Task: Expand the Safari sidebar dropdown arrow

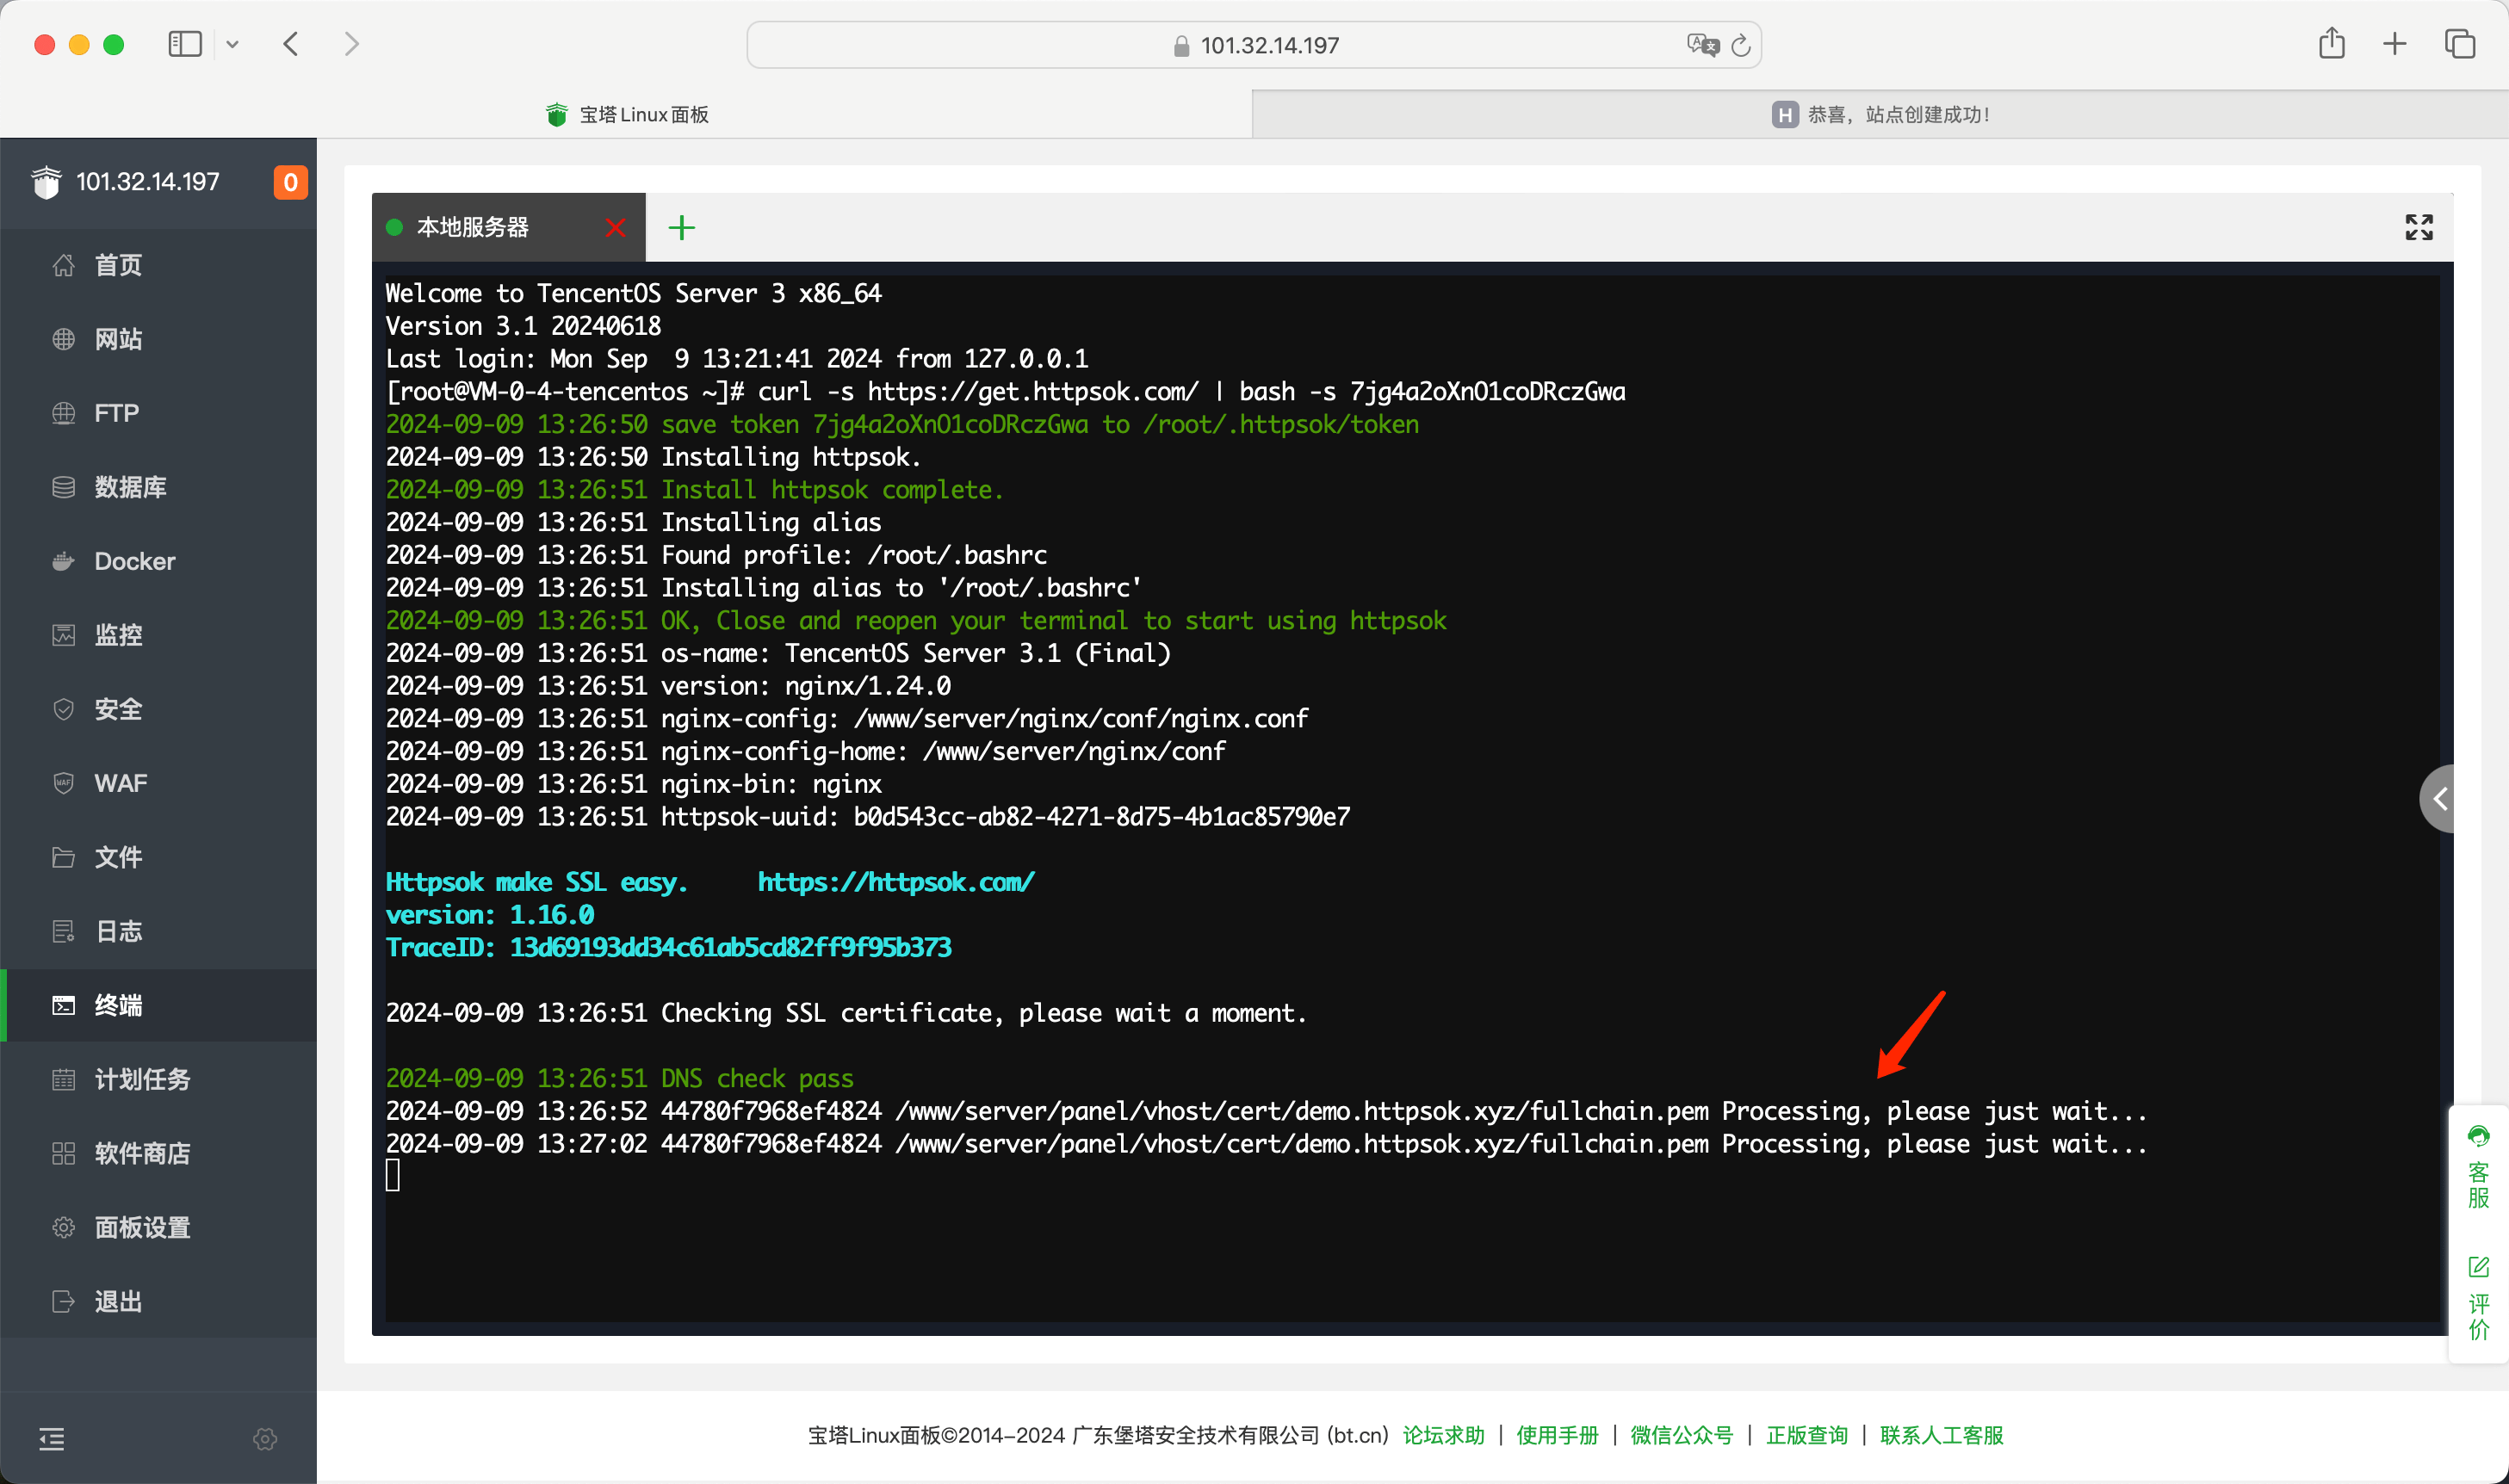Action: (x=232, y=44)
